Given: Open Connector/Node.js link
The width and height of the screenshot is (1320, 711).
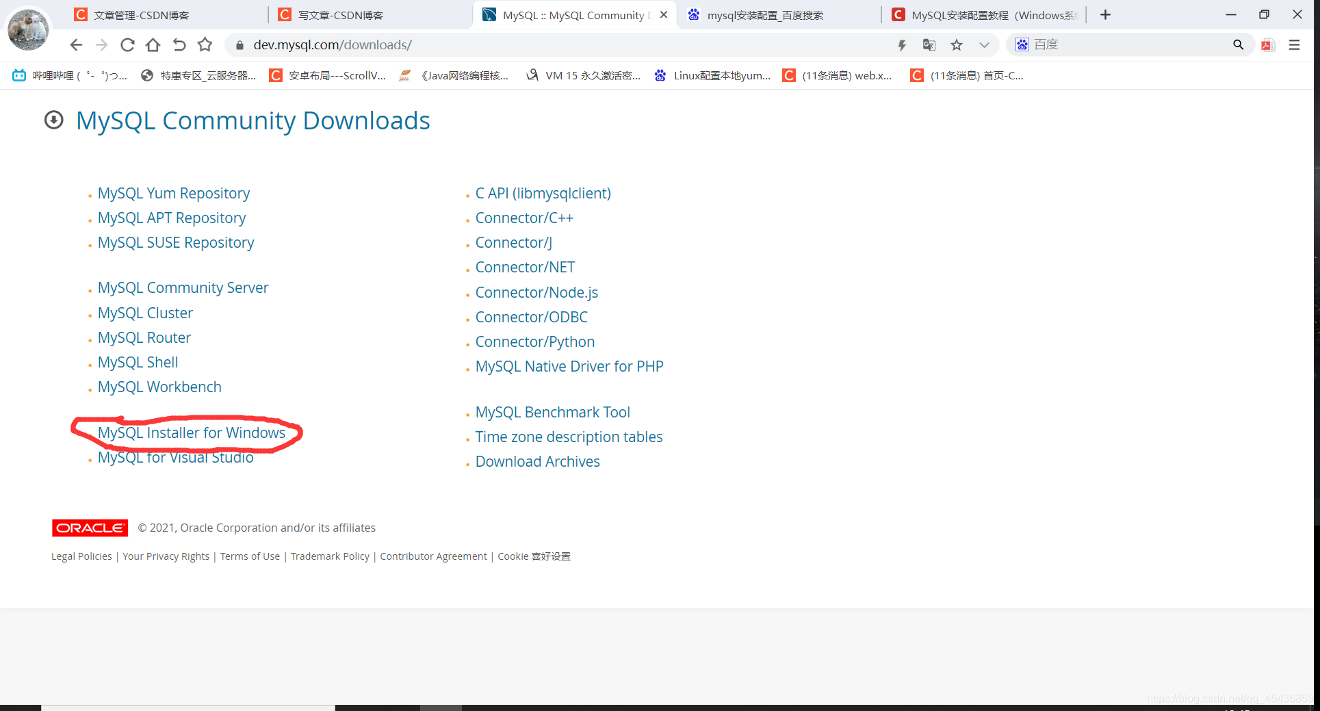Looking at the screenshot, I should pyautogui.click(x=537, y=292).
